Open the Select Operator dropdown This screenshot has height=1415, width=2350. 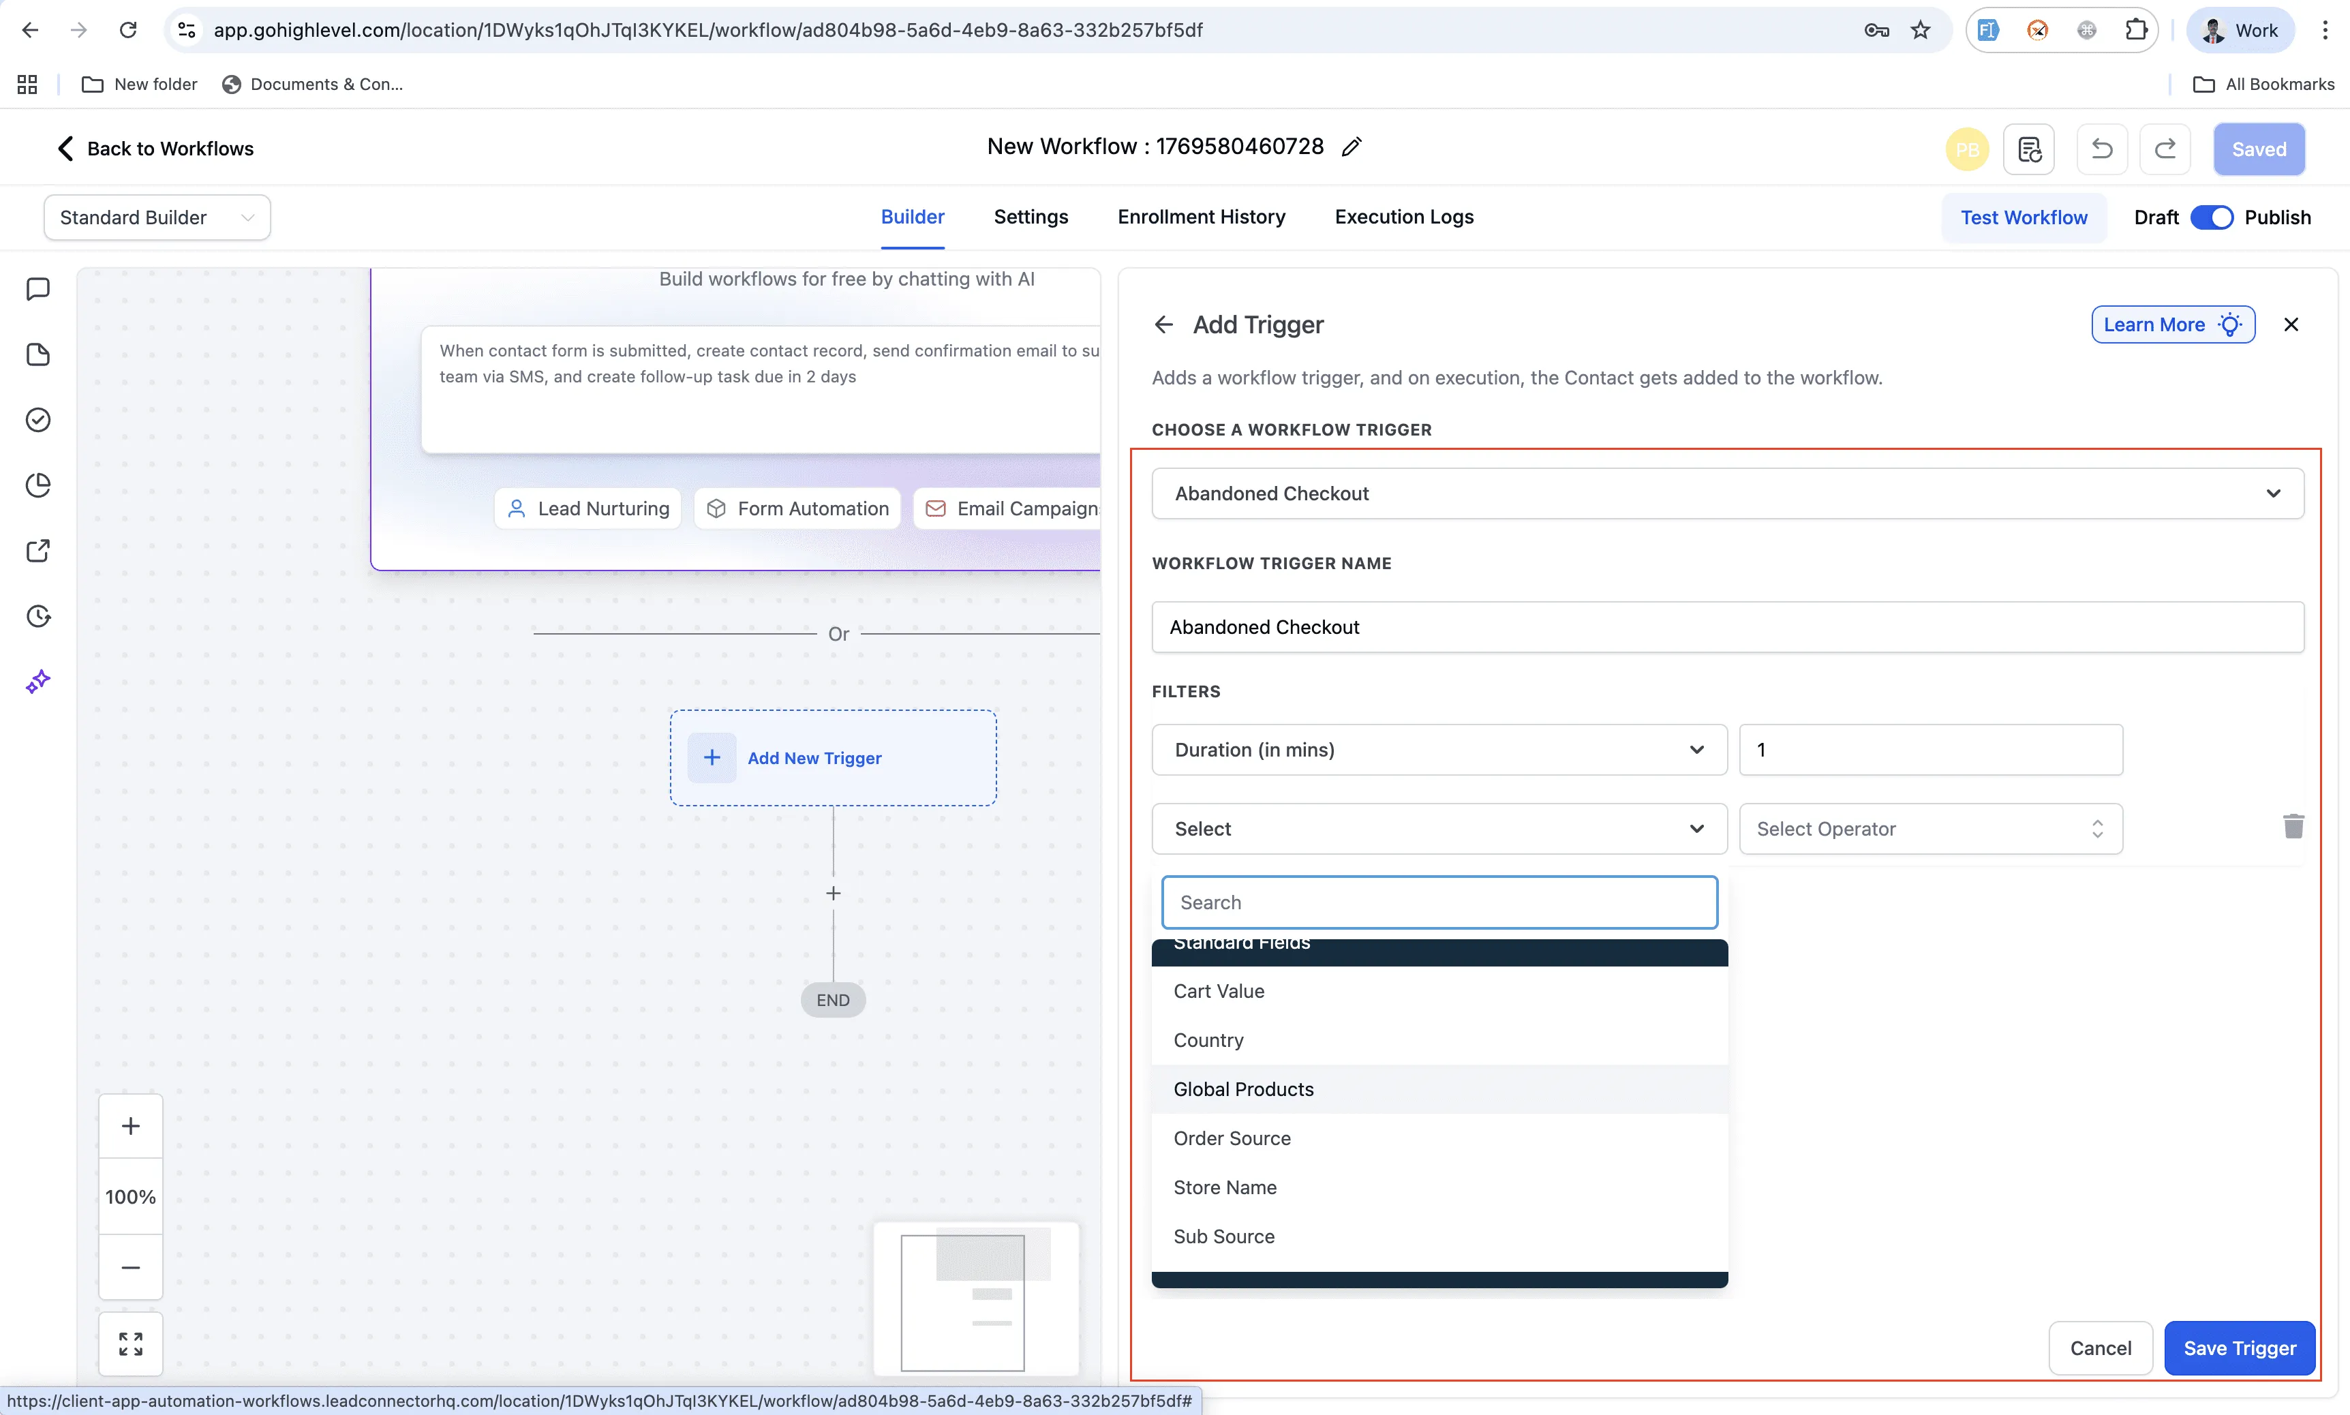click(1931, 827)
